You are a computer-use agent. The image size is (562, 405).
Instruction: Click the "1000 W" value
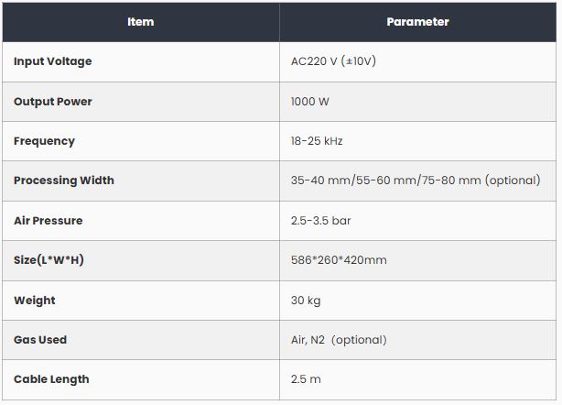click(309, 102)
